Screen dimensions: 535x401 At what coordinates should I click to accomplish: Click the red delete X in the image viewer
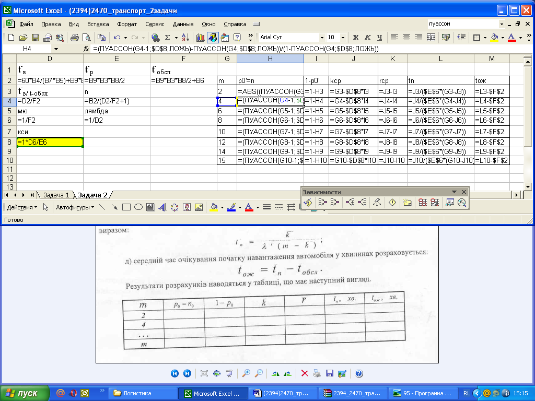click(x=305, y=373)
